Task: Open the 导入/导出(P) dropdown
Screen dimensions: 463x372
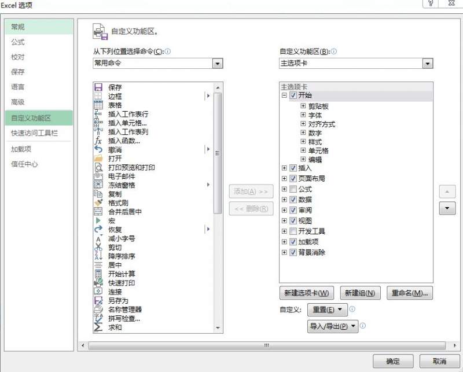Action: 333,326
